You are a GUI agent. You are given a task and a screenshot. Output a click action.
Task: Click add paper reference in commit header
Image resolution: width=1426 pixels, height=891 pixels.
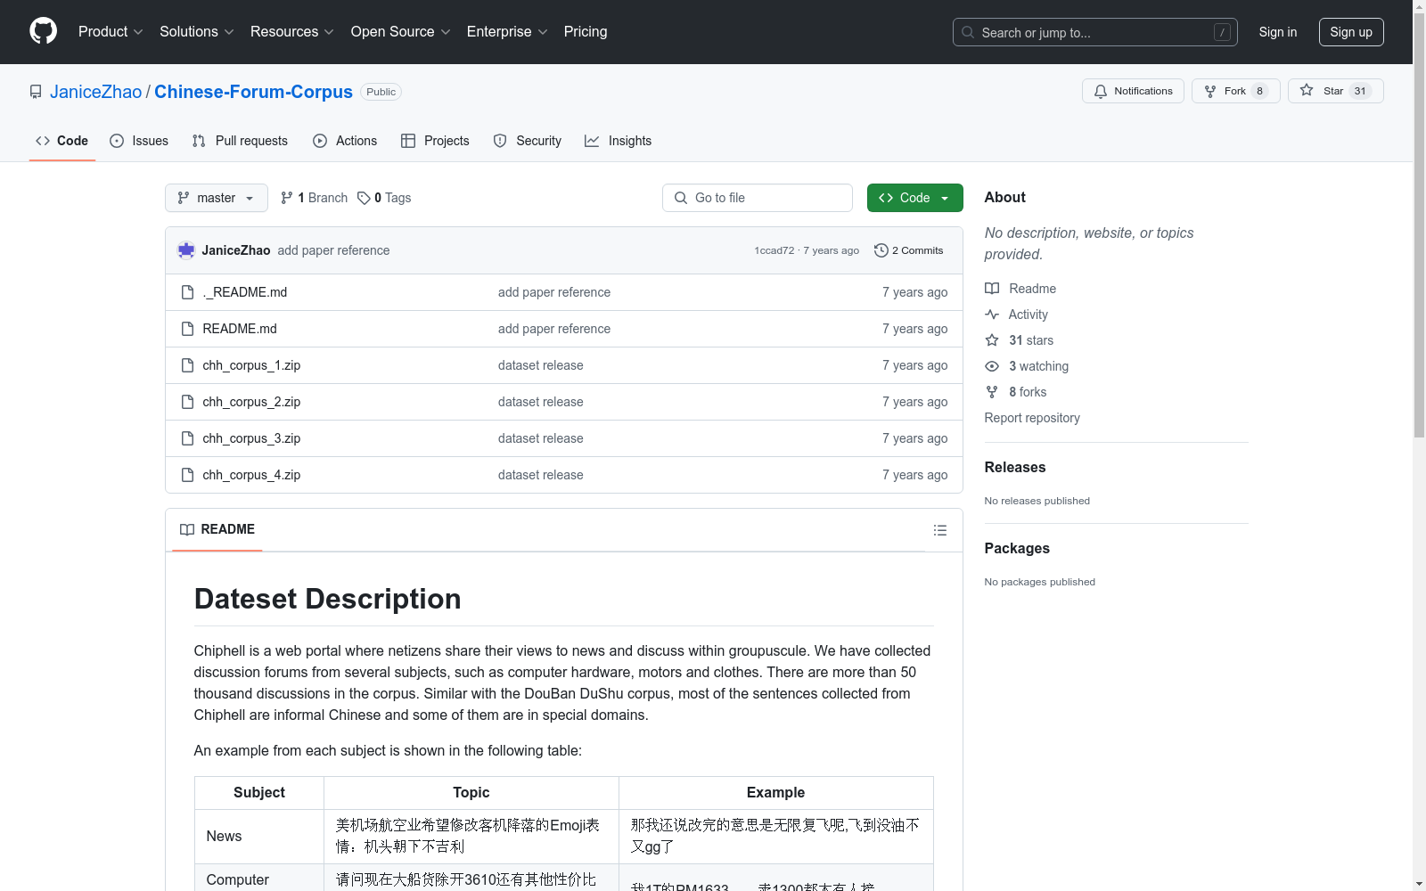333,250
